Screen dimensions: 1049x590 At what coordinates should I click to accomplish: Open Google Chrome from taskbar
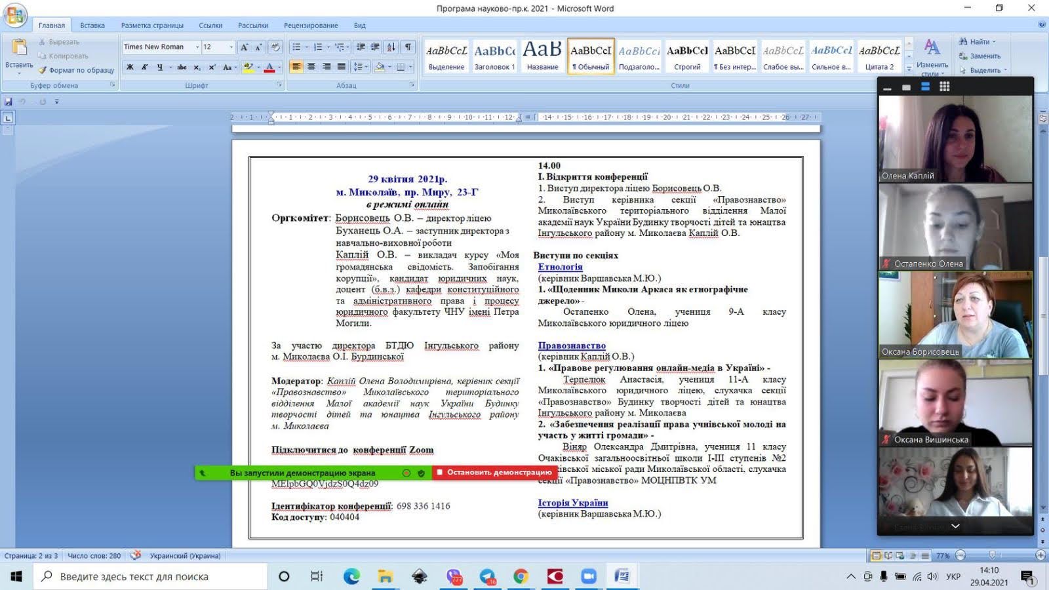(x=521, y=576)
